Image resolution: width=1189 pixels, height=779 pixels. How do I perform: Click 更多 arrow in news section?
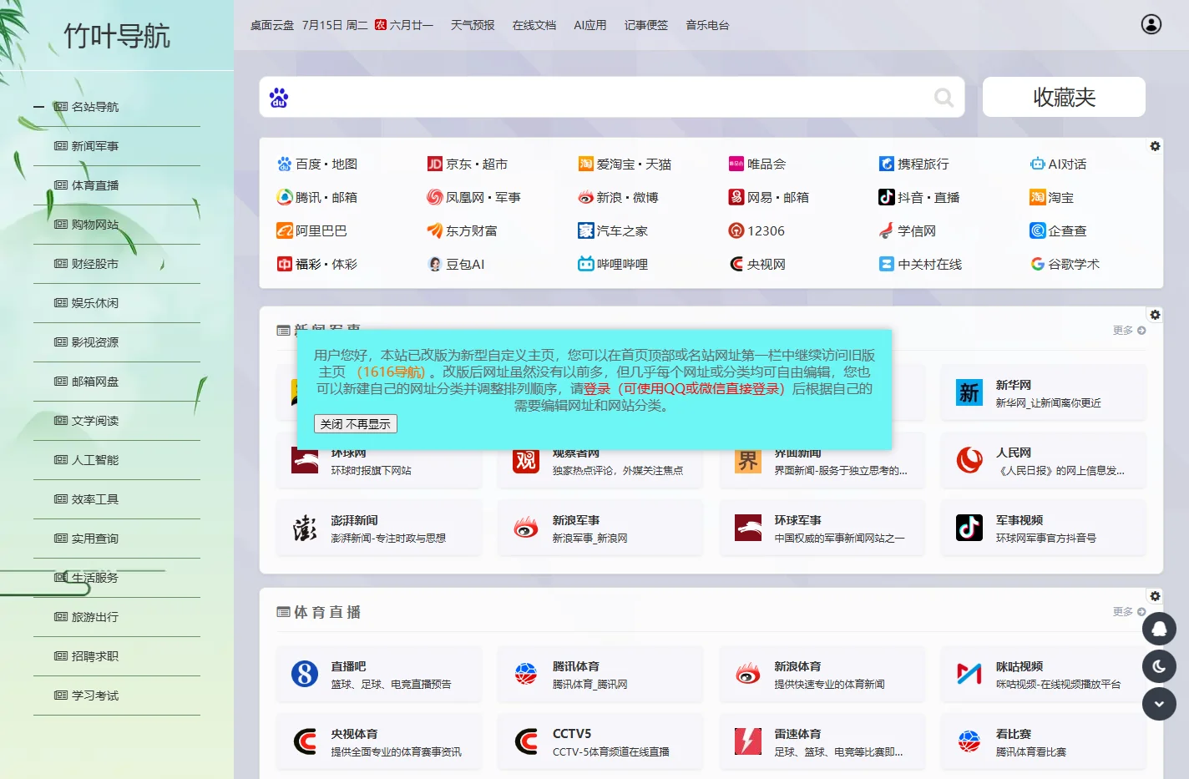pyautogui.click(x=1129, y=331)
